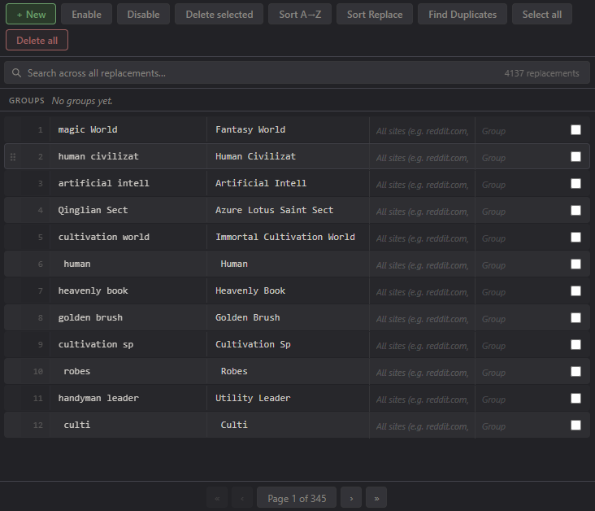Edit the 'heavenly book' find field

[128, 291]
